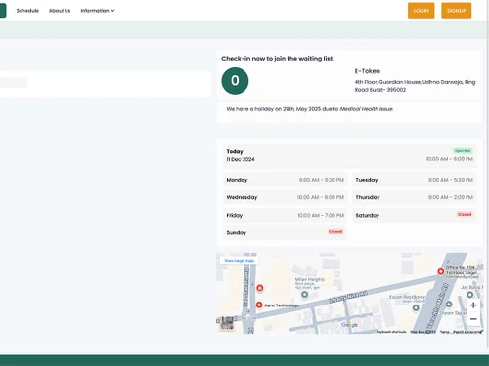Viewport: 489px width, 366px height.
Task: Click the Wednesday hours row
Action: [285, 197]
